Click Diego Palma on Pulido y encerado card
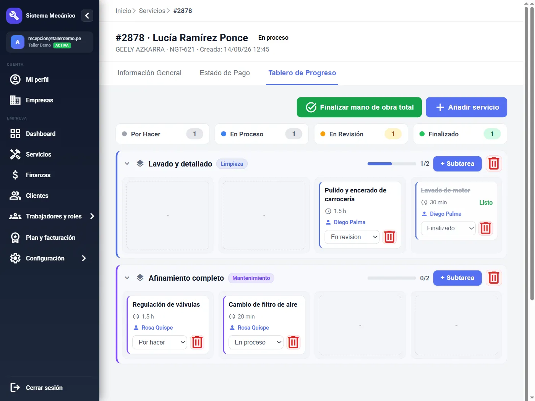This screenshot has height=401, width=535. 349,222
